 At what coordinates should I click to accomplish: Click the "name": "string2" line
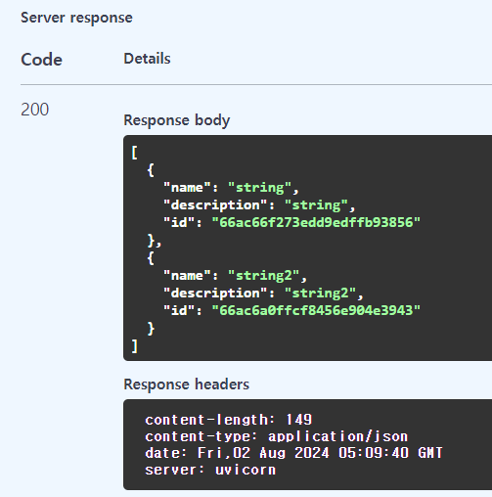point(235,276)
